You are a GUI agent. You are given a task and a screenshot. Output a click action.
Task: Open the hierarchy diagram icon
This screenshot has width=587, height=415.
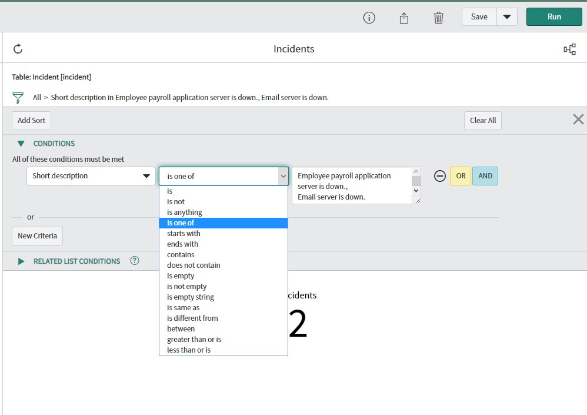[x=569, y=49]
